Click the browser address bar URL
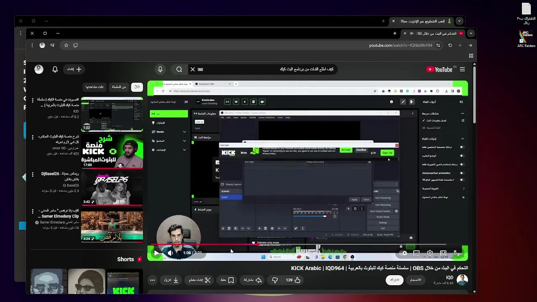 [400, 45]
